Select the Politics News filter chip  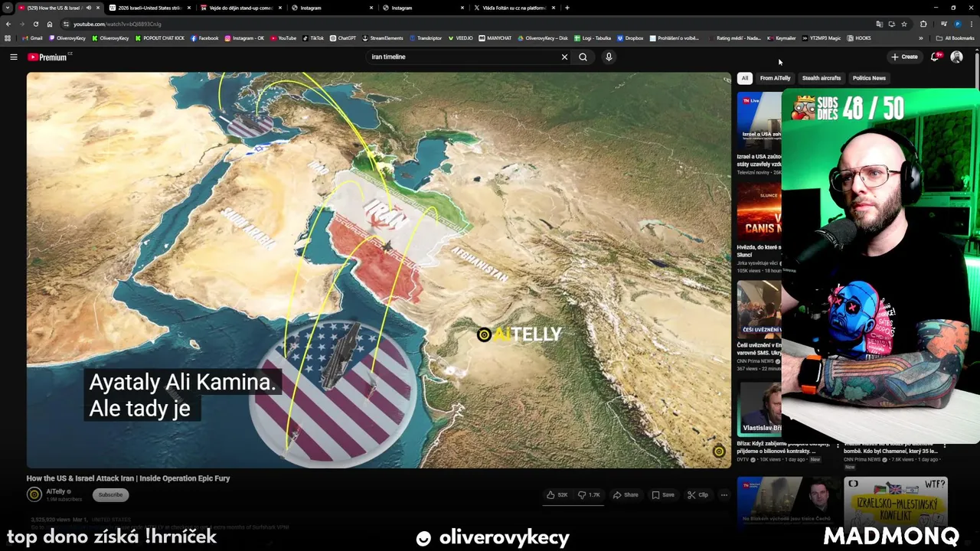[869, 78]
